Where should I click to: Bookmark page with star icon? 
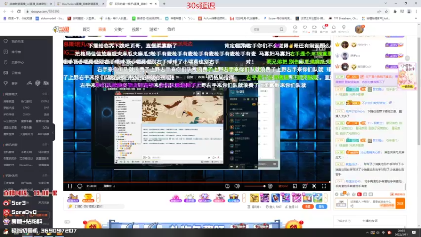[x=386, y=11]
